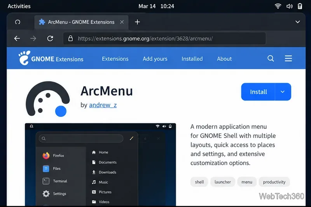Viewport: 311px width, 207px height.
Task: Click the Terminal icon in the screenshot
Action: point(46,181)
